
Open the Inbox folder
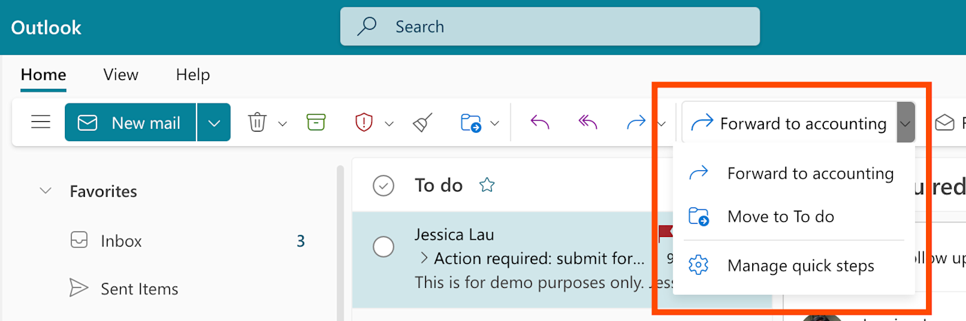coord(121,241)
